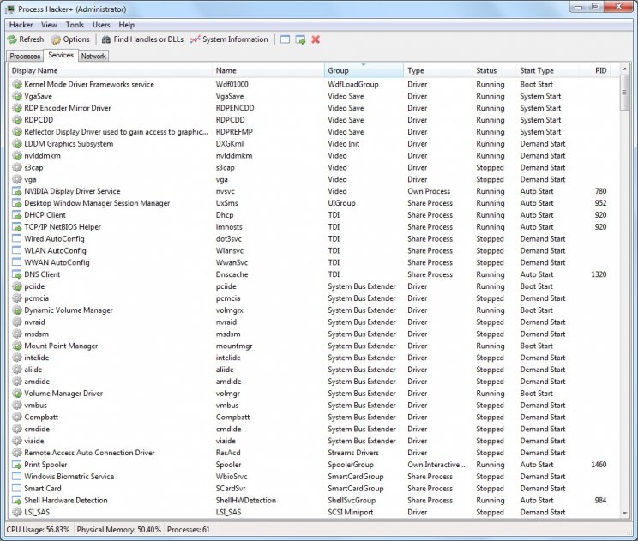Sort by Name column header
The width and height of the screenshot is (638, 541).
coord(268,70)
